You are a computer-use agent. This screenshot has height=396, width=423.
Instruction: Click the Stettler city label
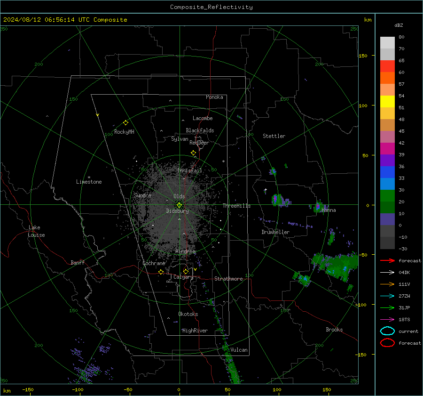274,136
